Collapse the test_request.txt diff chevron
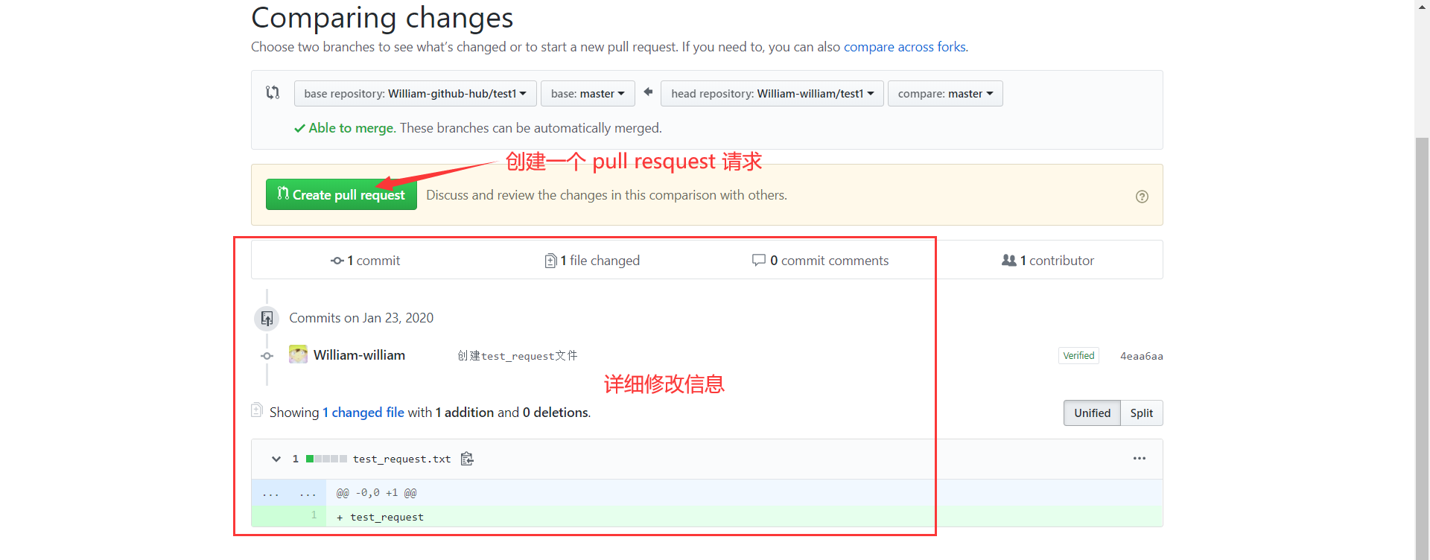The width and height of the screenshot is (1430, 560). point(276,459)
